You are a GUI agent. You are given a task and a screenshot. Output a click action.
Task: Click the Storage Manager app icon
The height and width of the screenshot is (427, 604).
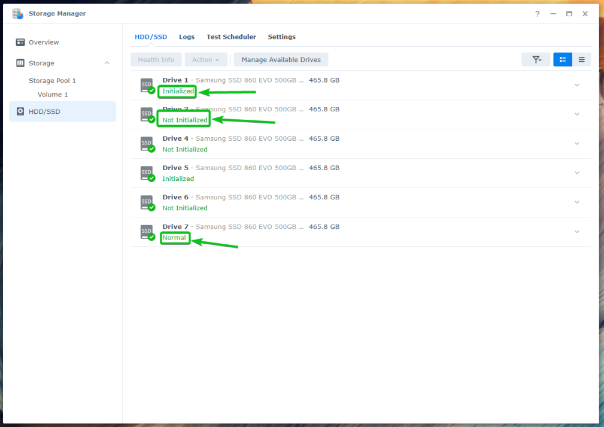(18, 14)
